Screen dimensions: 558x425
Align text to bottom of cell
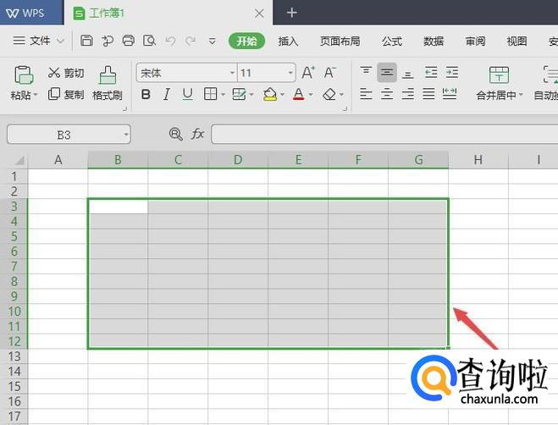[408, 74]
